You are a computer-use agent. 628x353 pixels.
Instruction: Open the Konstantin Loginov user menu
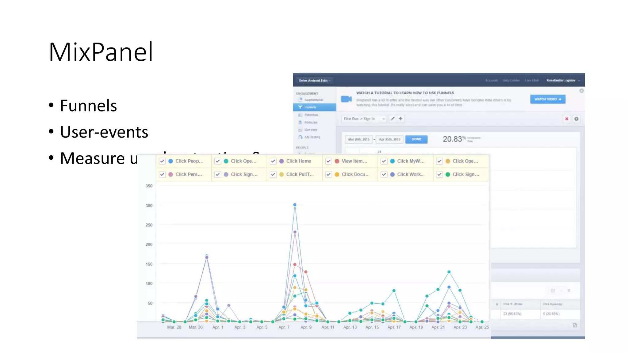[563, 80]
